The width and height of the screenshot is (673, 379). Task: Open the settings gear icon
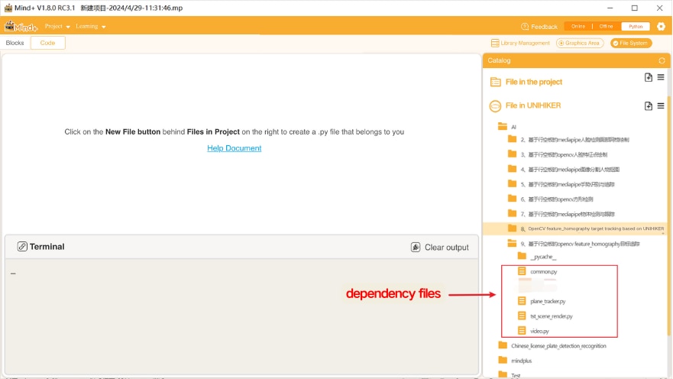click(661, 26)
